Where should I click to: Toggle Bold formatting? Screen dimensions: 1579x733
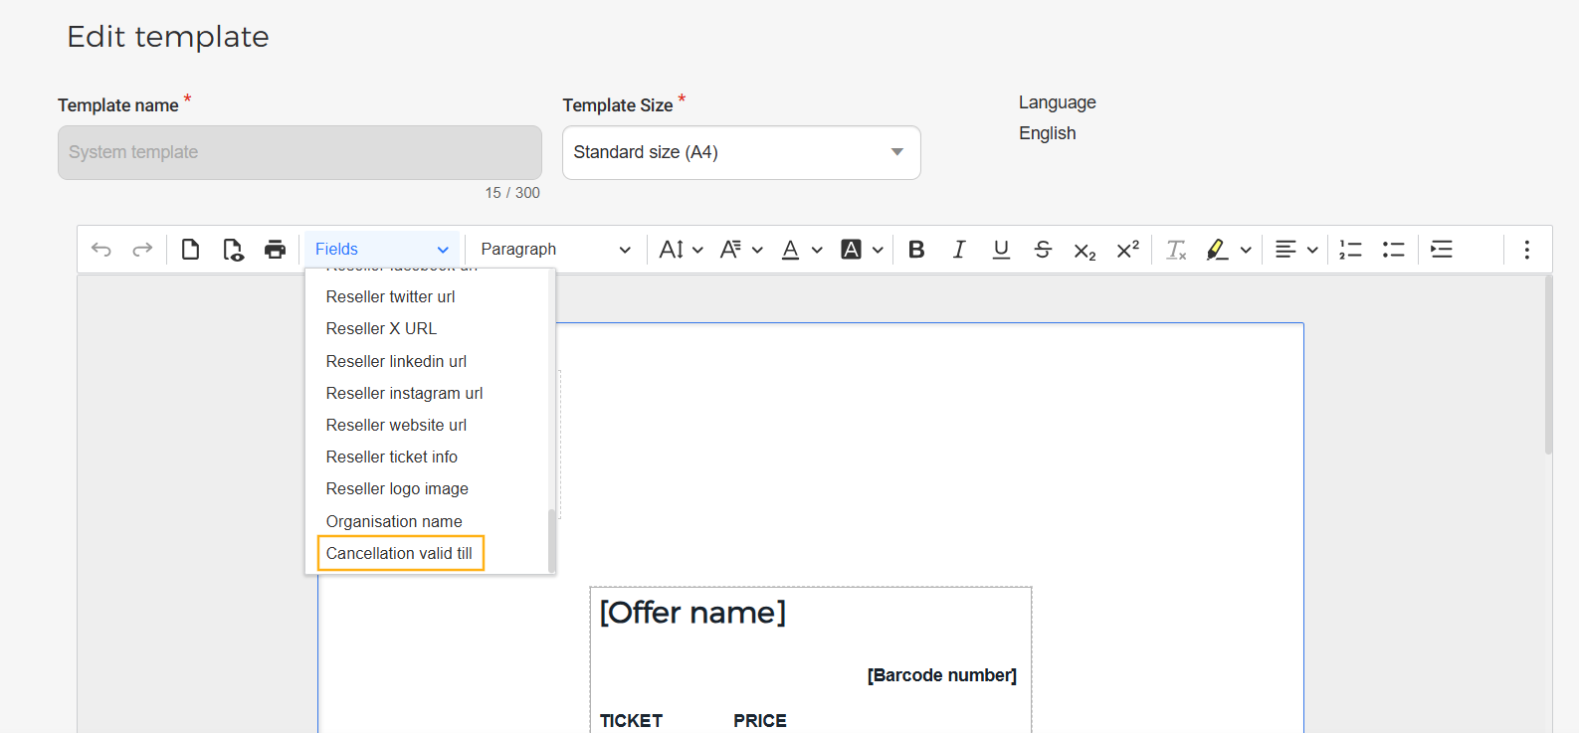916,250
